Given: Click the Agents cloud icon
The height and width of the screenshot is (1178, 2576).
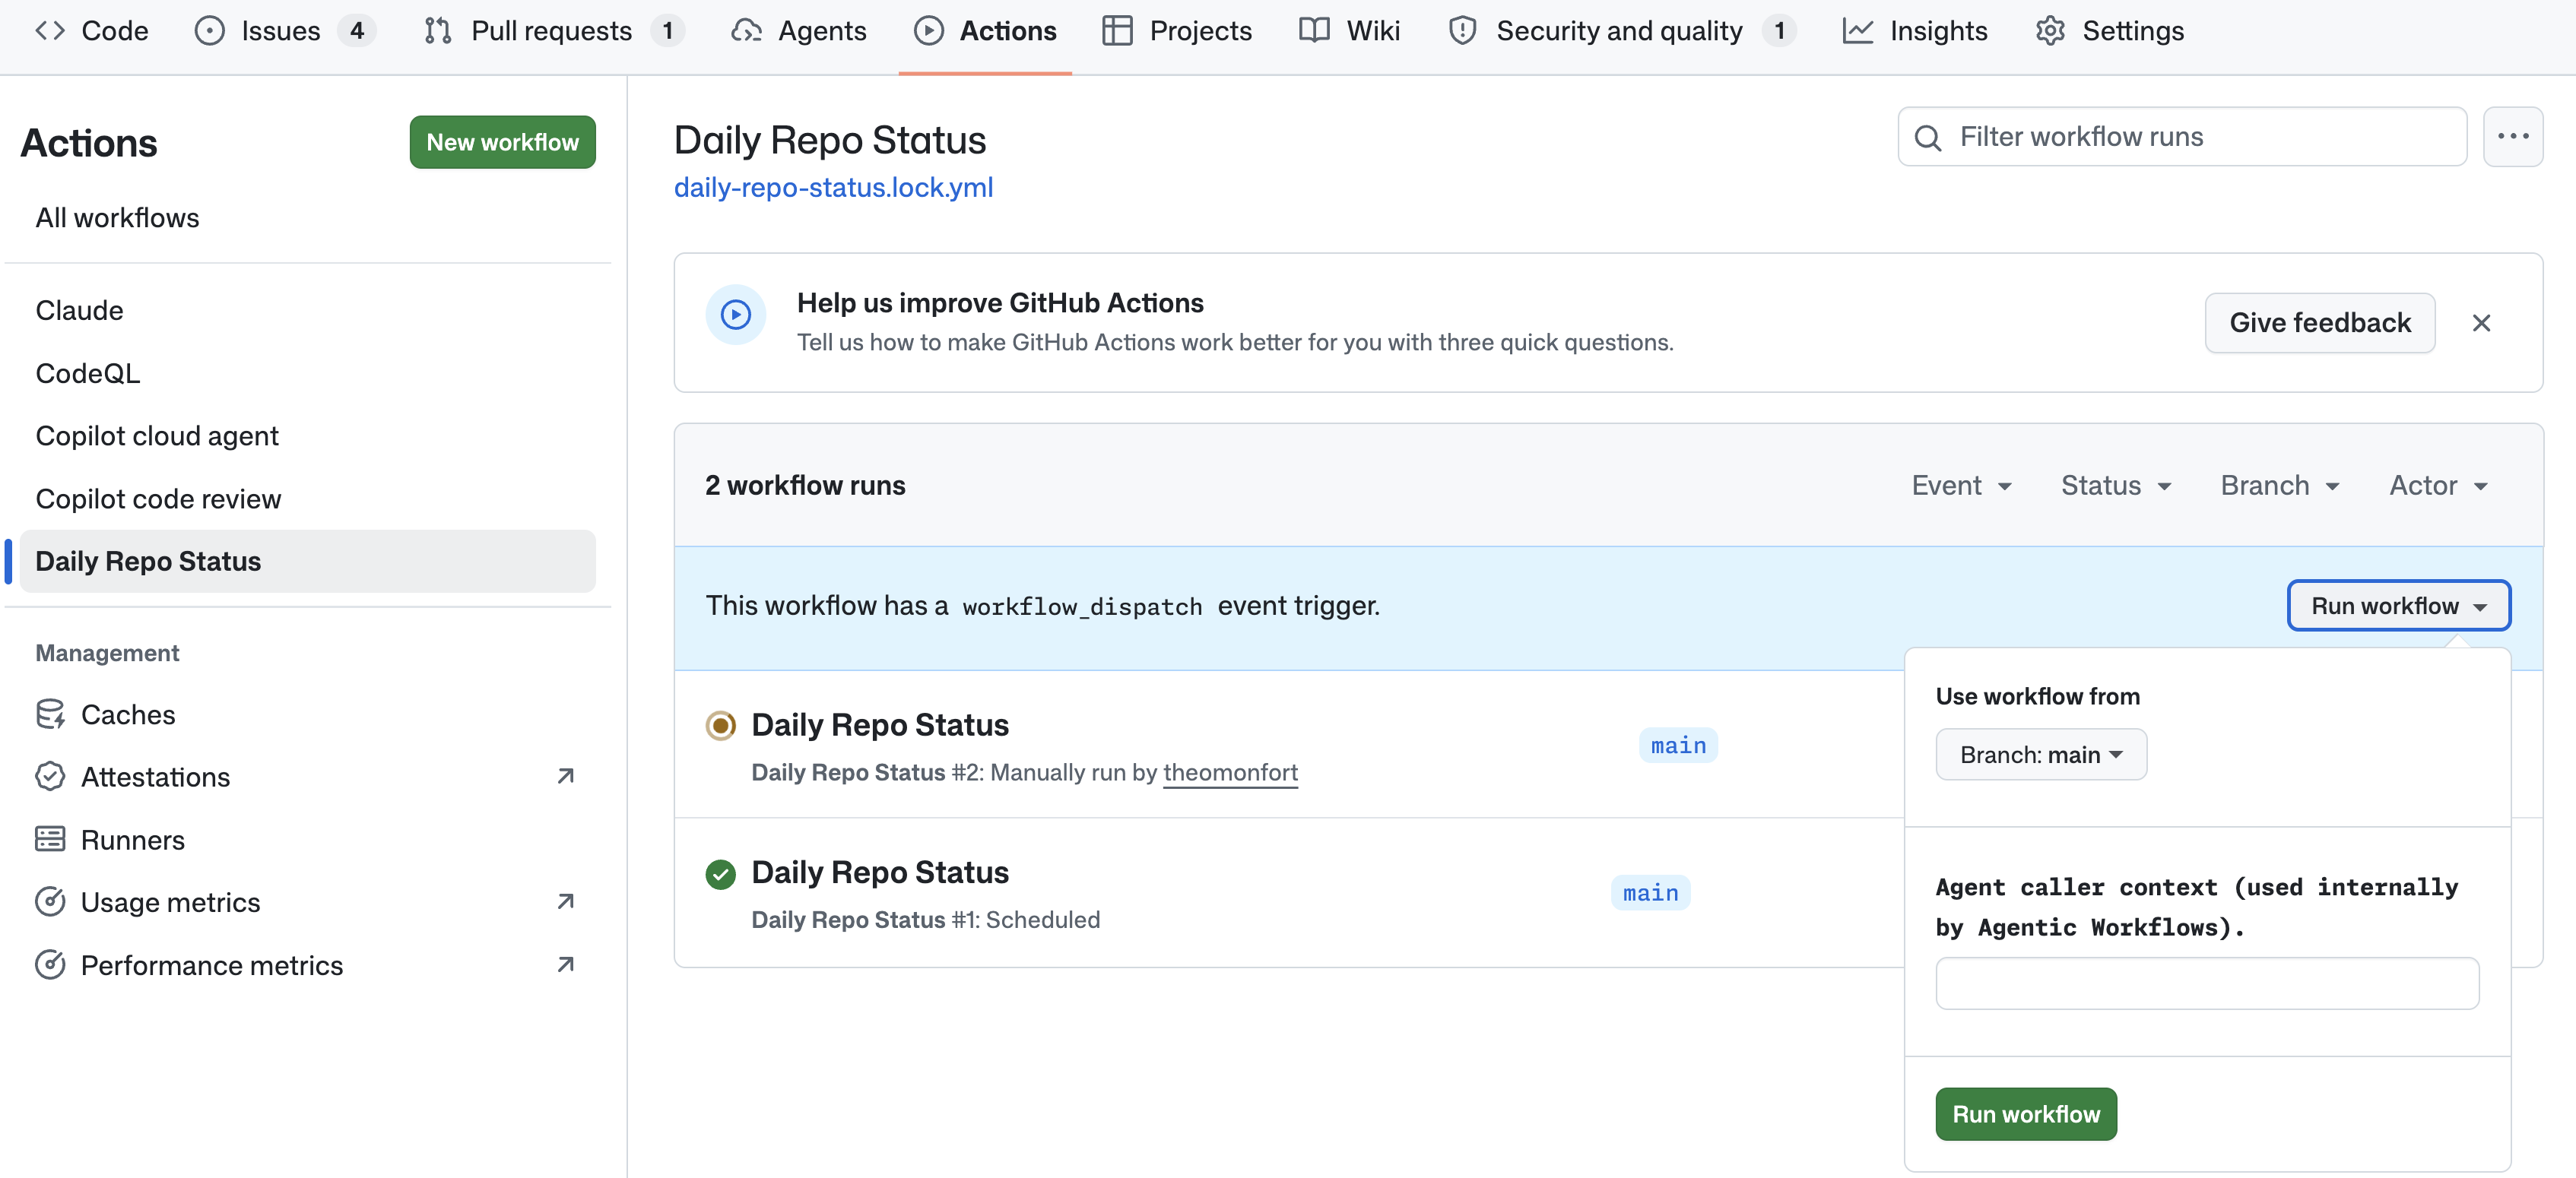Looking at the screenshot, I should point(746,31).
